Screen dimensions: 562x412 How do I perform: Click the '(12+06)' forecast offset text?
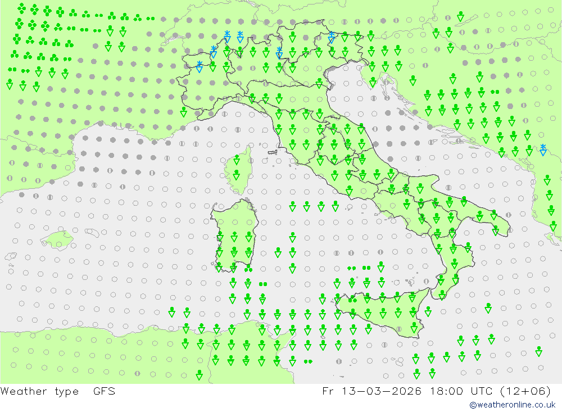(x=525, y=391)
